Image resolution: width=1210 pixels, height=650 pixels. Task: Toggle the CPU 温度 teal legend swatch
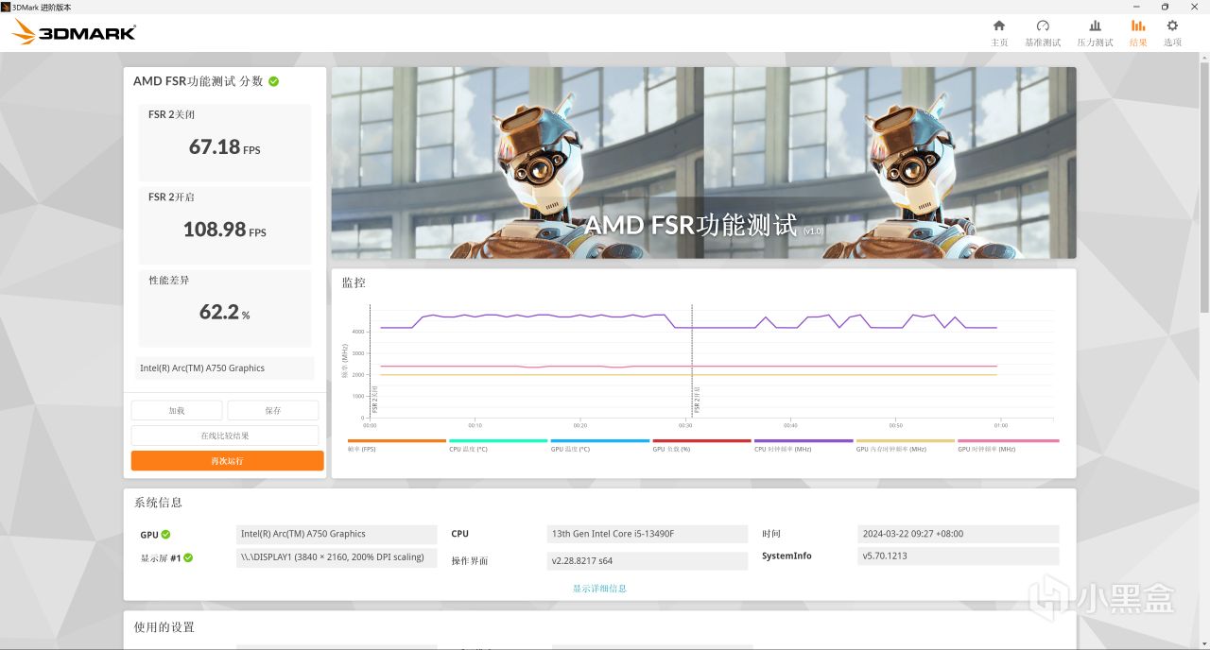click(498, 441)
